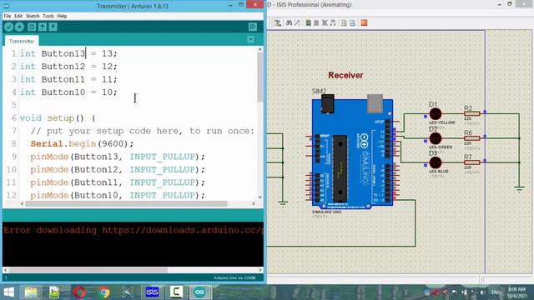The width and height of the screenshot is (534, 300).
Task: Click 'void setup() {' in the editor
Action: click(x=58, y=118)
